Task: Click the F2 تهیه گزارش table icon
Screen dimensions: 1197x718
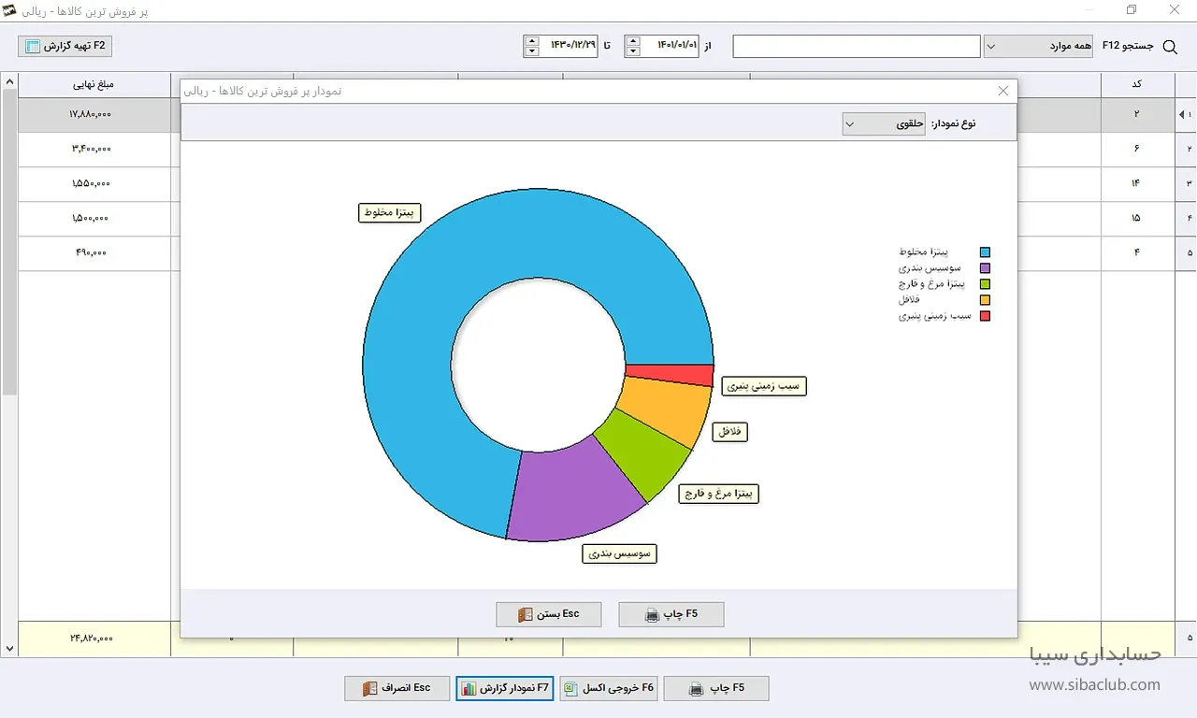Action: (33, 46)
